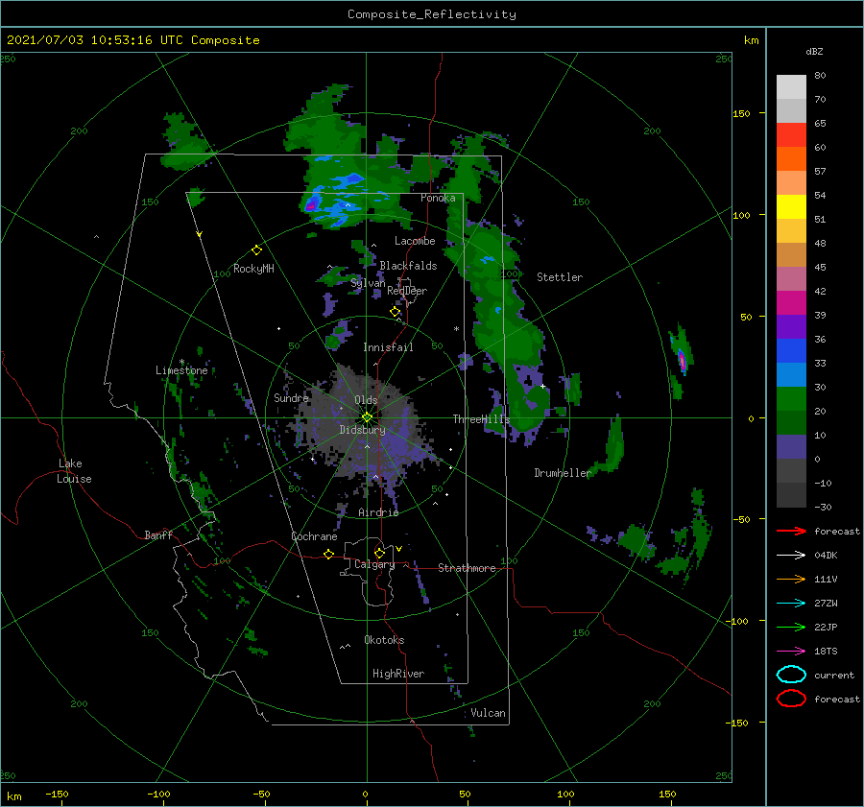Click the Lake Louise label
Image resolution: width=864 pixels, height=807 pixels.
(74, 471)
